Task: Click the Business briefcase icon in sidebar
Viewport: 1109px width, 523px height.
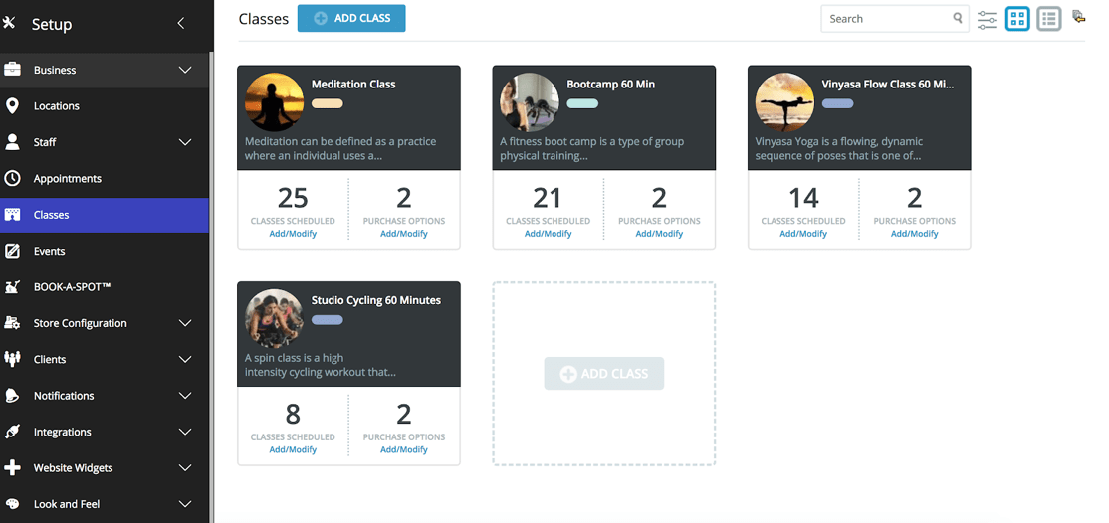Action: (12, 70)
